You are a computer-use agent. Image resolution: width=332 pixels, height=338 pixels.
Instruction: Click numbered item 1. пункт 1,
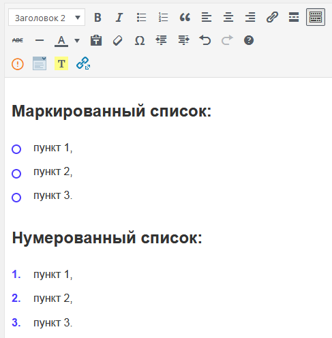42,275
